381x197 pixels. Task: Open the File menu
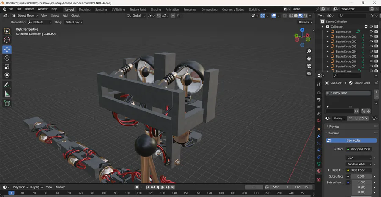(x=11, y=9)
